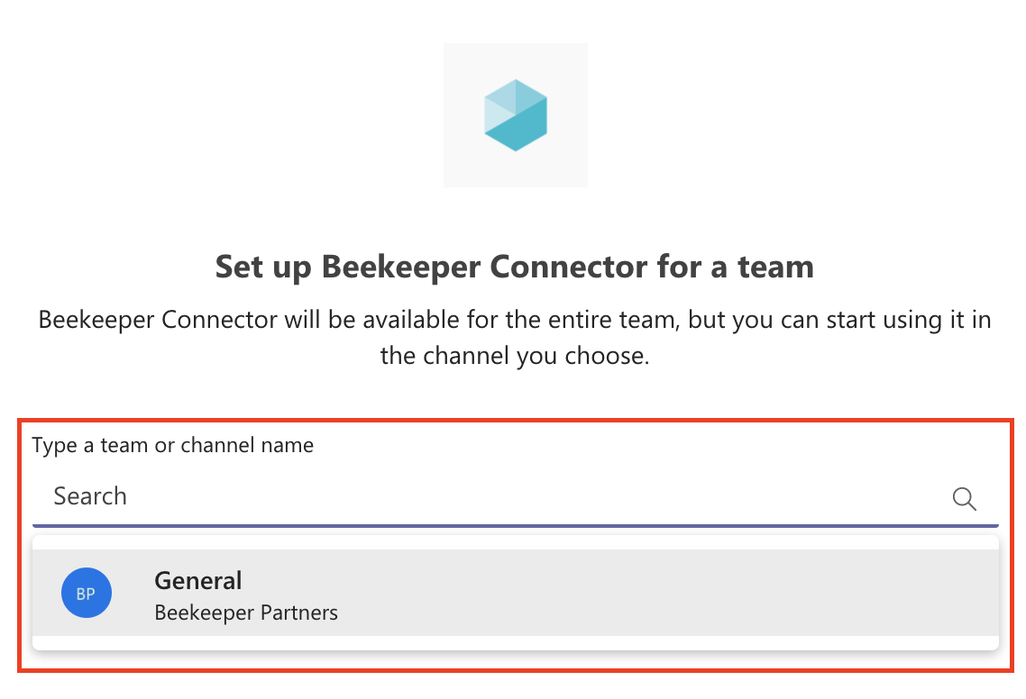The image size is (1026, 699).
Task: Click the magnifying glass search icon
Action: tap(964, 498)
